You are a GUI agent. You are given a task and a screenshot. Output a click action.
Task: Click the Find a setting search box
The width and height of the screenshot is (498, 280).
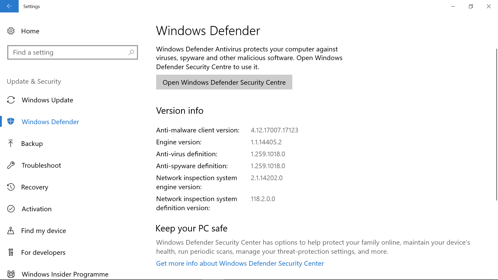73,52
